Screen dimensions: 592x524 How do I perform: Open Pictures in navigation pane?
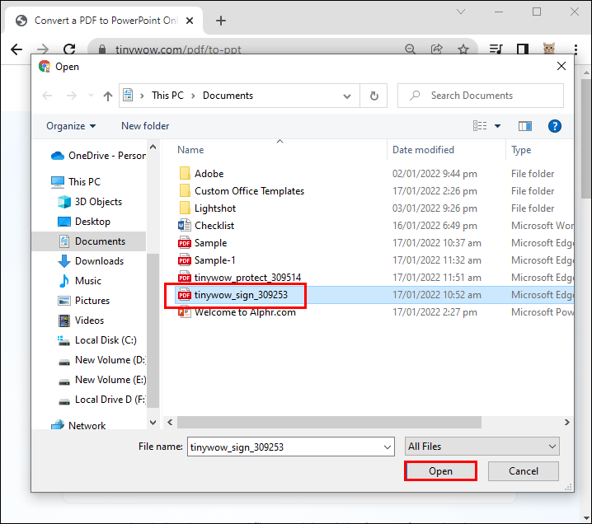coord(83,301)
